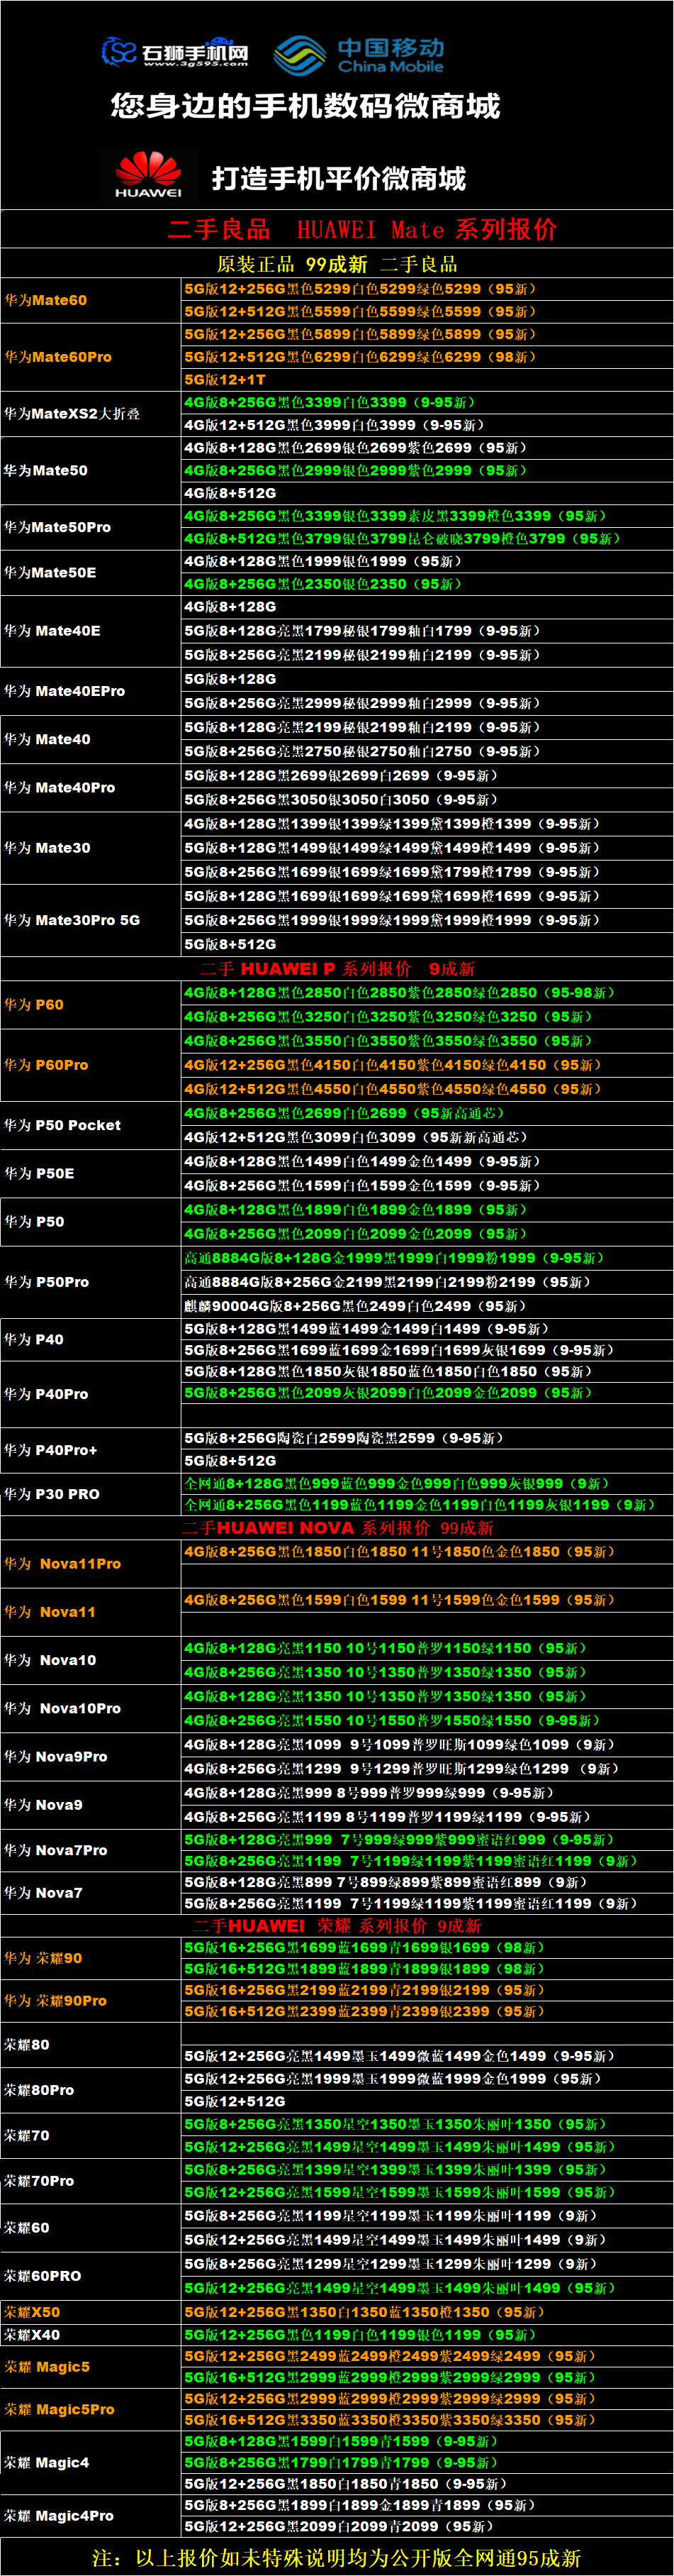Select the 荣耀70Pro model label

click(38, 2181)
